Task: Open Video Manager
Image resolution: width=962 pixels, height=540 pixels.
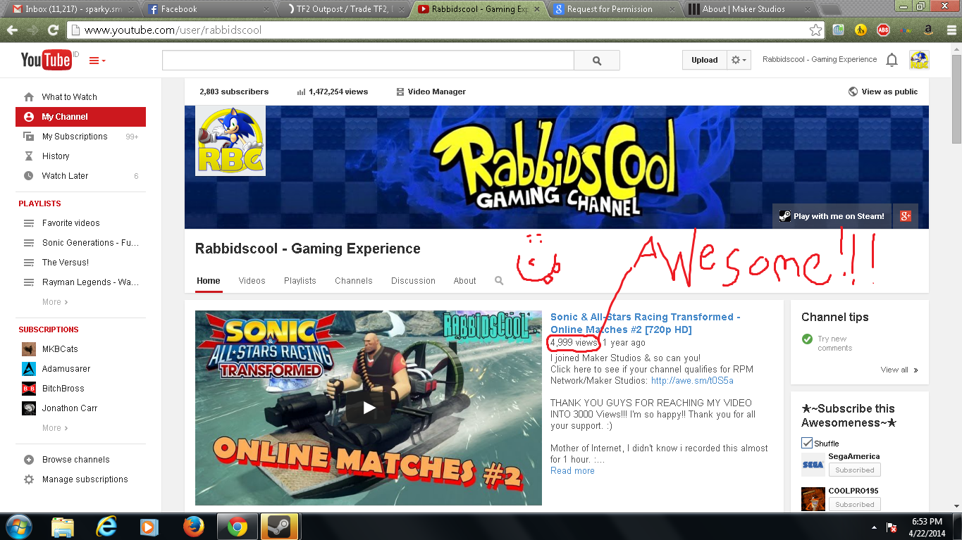Action: [x=431, y=92]
